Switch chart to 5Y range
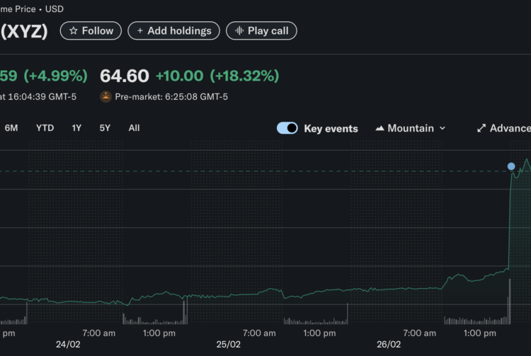Viewport: 531px width, 356px height. click(x=105, y=128)
